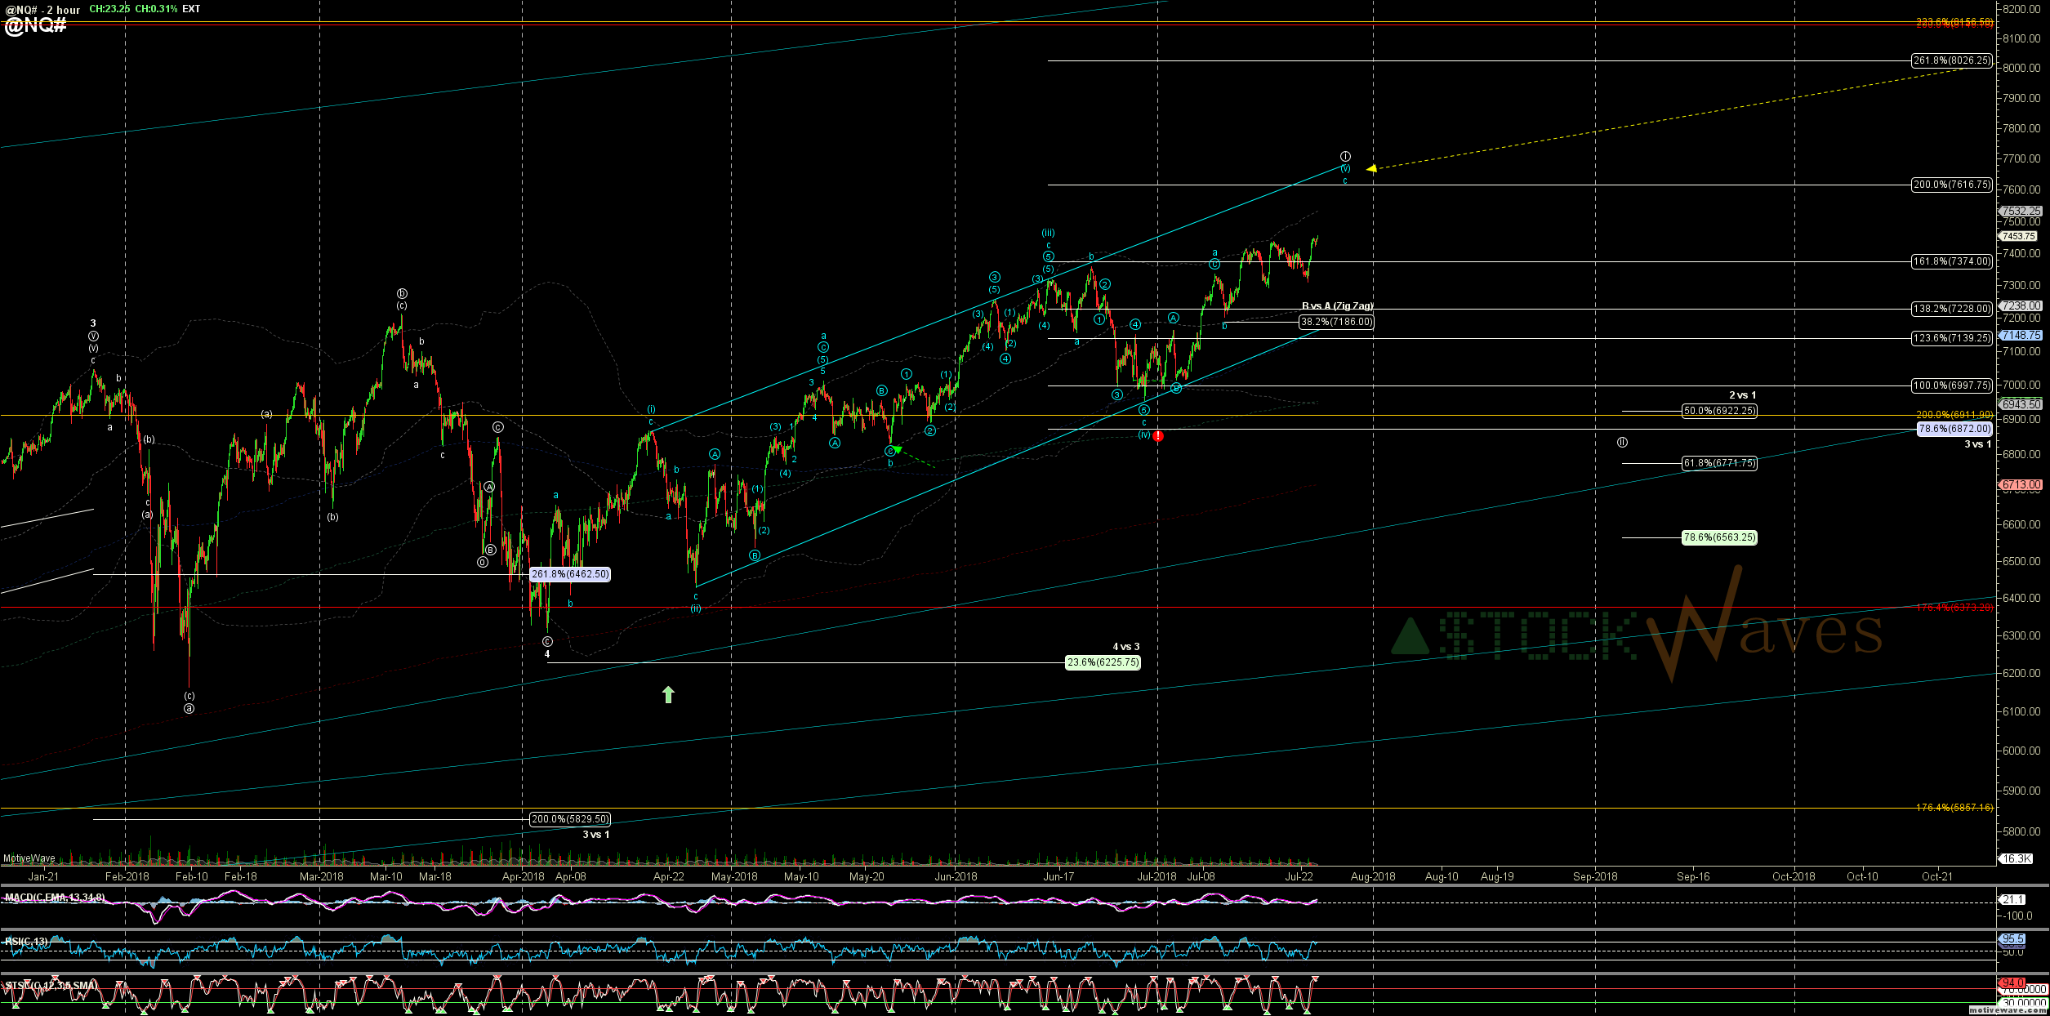The image size is (2050, 1016).
Task: Select the 38.2%(7186.00) retracement label
Action: 1336,322
